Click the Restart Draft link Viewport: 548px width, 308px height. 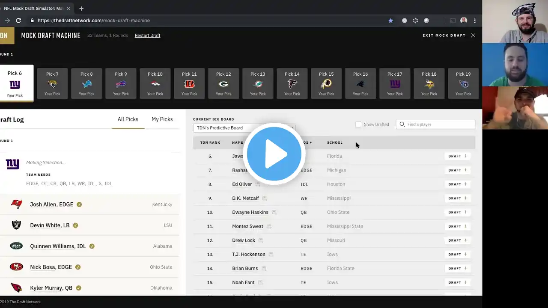pyautogui.click(x=147, y=36)
